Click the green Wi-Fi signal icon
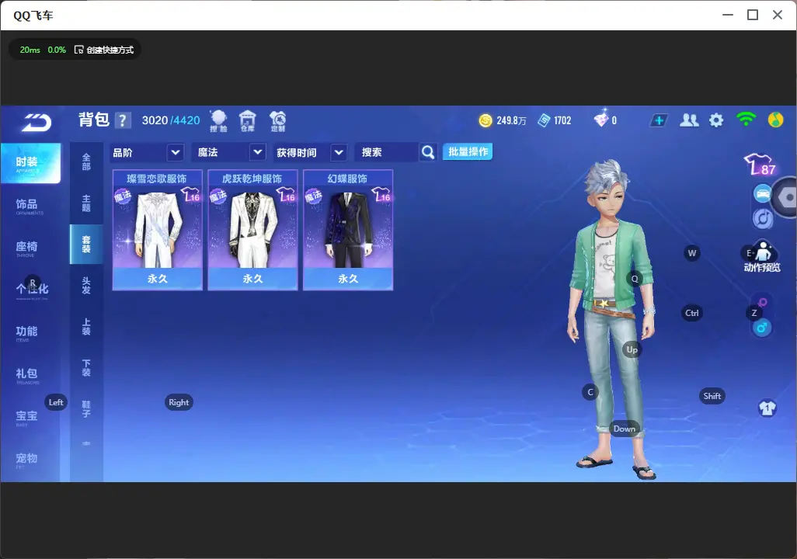This screenshot has width=797, height=559. 746,120
